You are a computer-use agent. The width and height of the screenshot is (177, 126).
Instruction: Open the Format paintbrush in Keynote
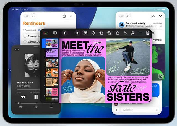[x=133, y=33]
